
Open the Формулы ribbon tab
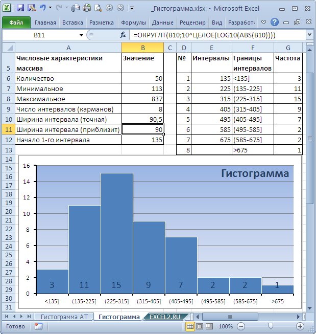tap(133, 23)
